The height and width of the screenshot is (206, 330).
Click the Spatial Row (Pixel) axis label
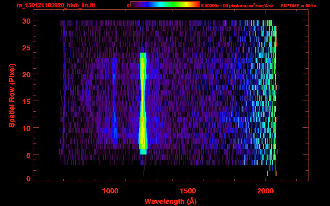click(12, 95)
